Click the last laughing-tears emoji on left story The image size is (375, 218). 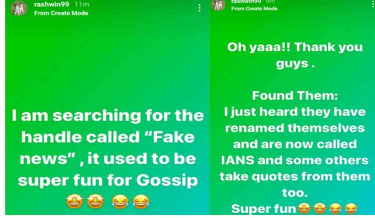141,202
